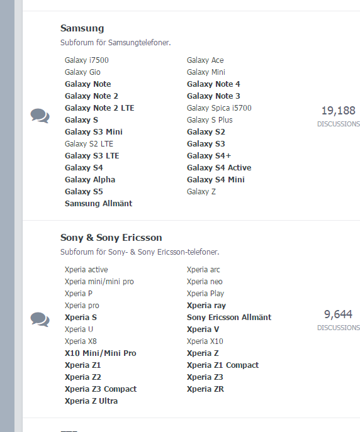Visit the Galaxy Spica i5700 subforum
Screen dimensions: 360x432
point(219,108)
